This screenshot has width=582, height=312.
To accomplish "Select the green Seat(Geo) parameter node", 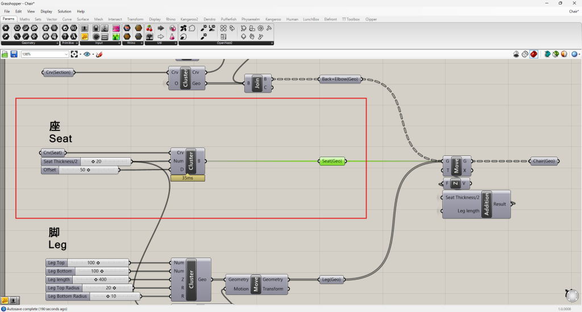I will (332, 161).
